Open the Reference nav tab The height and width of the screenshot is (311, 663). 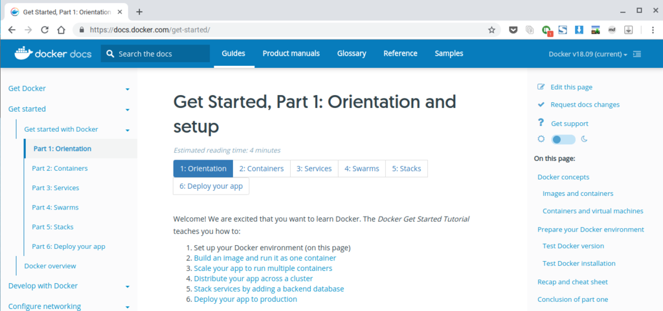point(400,54)
